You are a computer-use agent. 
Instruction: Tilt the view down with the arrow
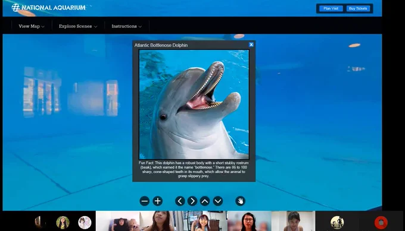[x=218, y=201]
